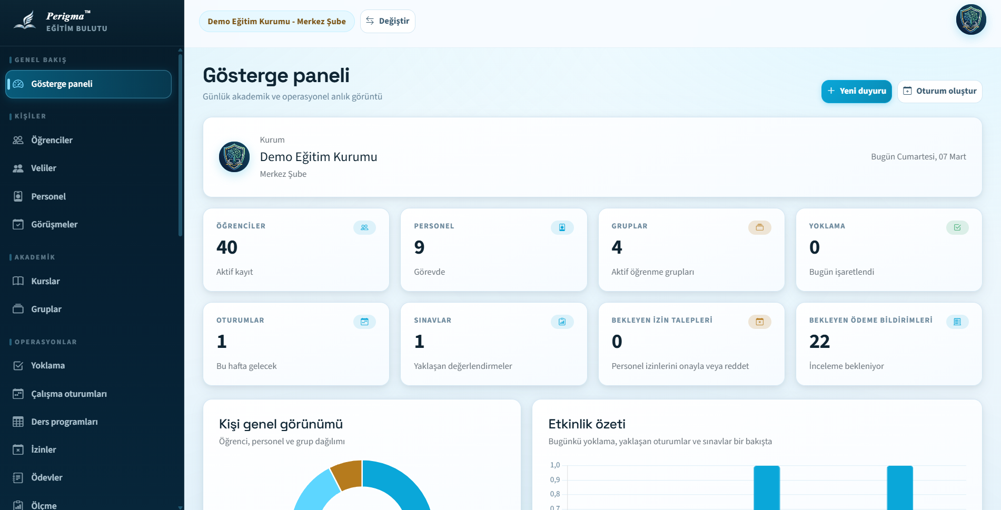This screenshot has width=1001, height=510.
Task: Click the Personel badge icon in sidebar
Action: tap(18, 196)
